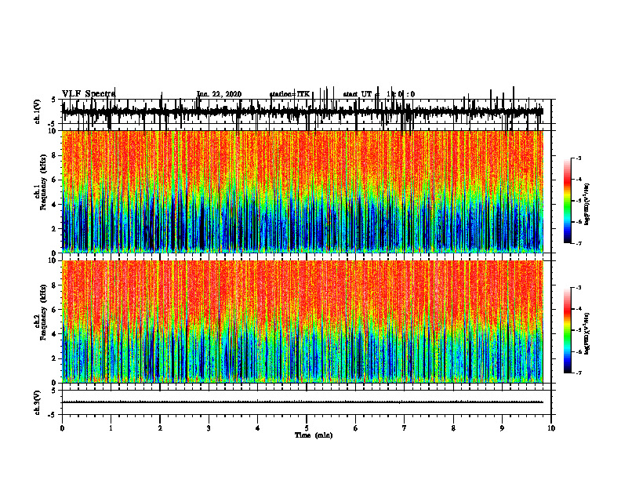This screenshot has height=480, width=621.
Task: Click the '-7' tick on ch.1 colorbar
Action: (x=579, y=243)
